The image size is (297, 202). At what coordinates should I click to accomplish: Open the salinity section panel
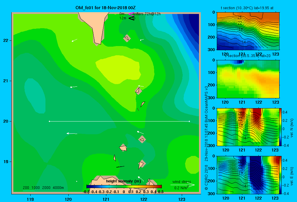point(248,79)
